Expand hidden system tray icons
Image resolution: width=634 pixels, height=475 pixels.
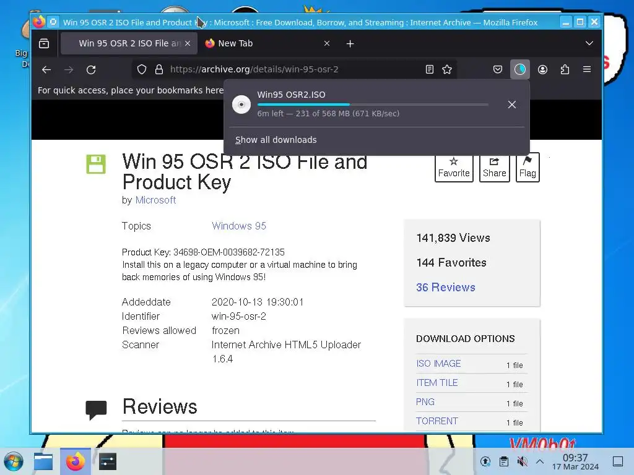point(540,461)
